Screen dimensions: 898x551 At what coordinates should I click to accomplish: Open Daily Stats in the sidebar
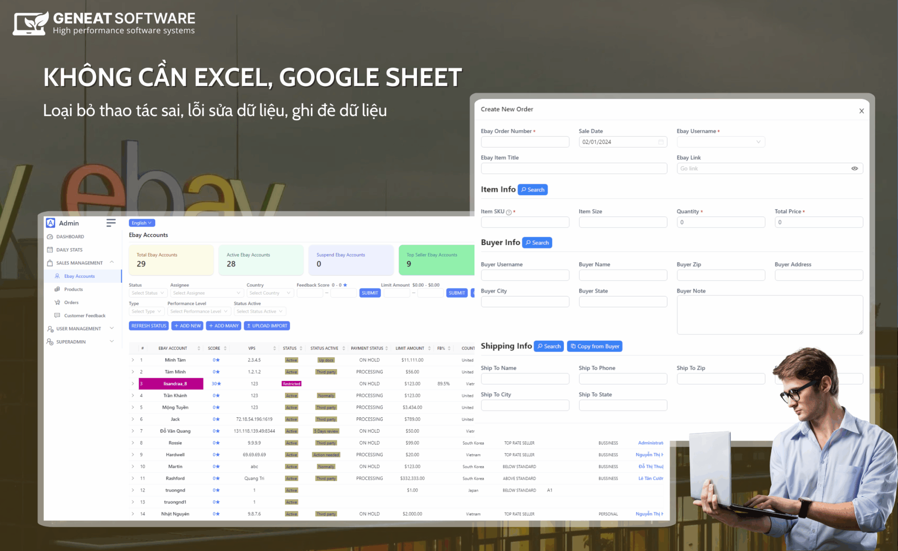(69, 250)
